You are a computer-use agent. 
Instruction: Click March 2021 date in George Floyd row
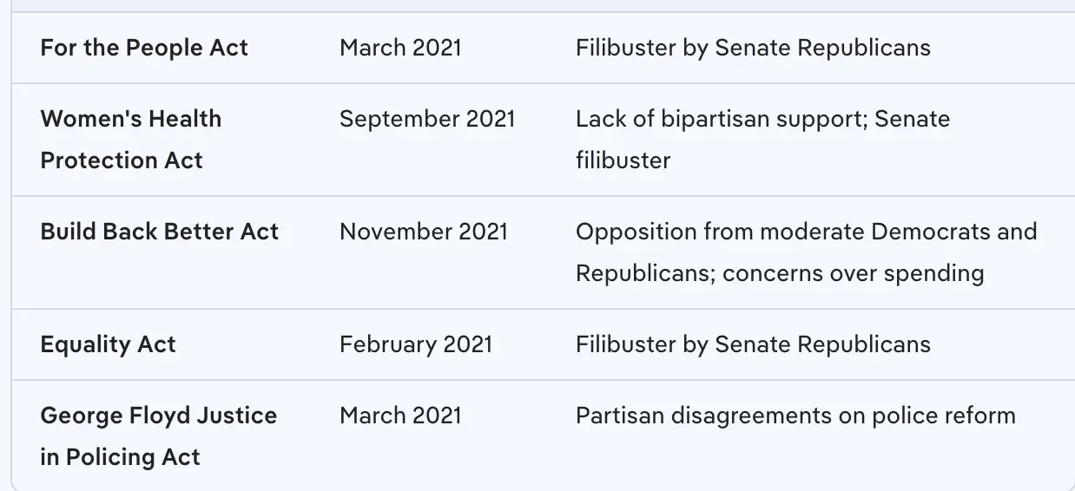click(x=400, y=416)
